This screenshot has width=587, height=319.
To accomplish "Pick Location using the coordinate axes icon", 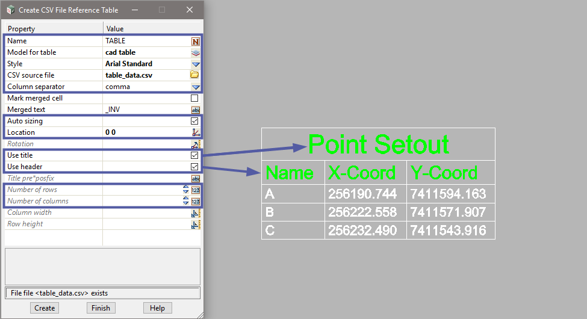I will 194,132.
